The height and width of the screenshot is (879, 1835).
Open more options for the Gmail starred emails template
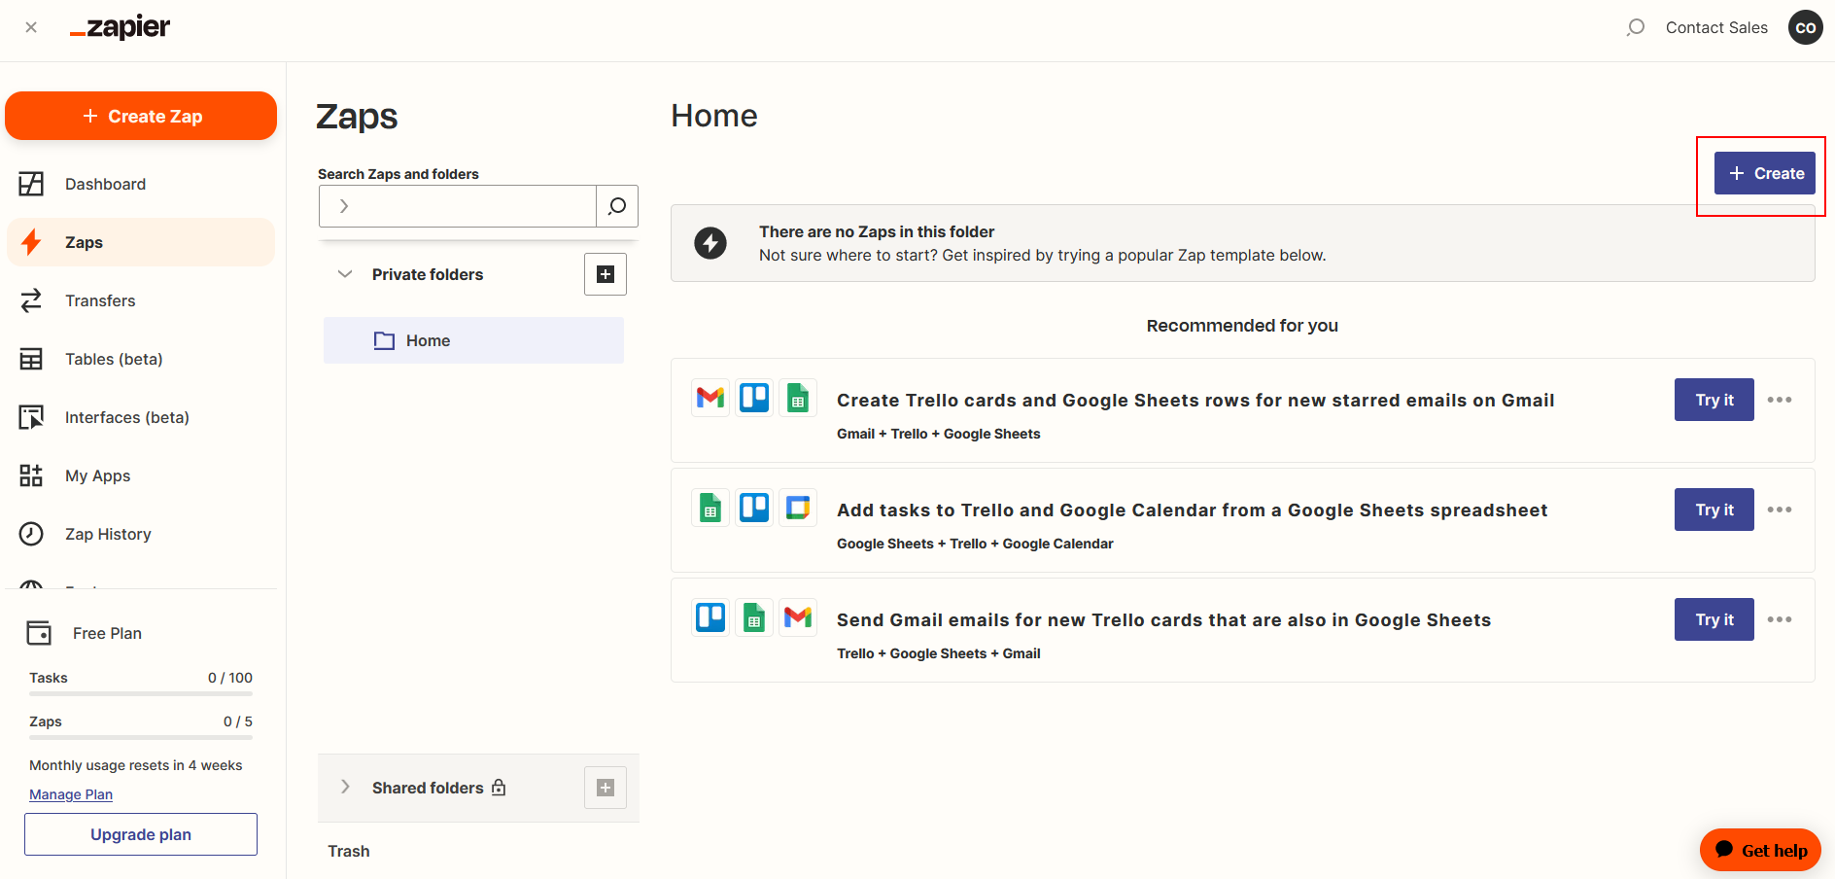coord(1779,400)
